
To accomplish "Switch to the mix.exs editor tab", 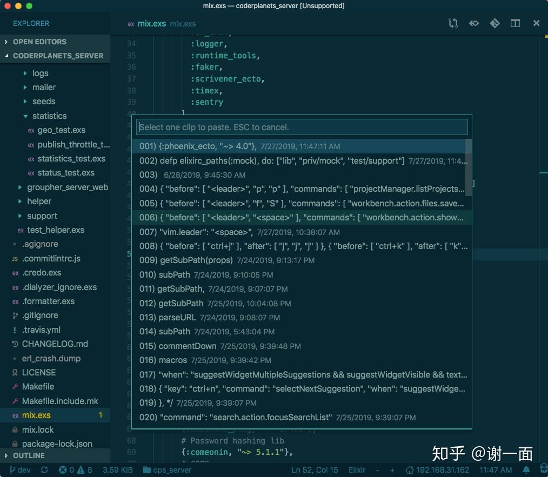I will click(x=151, y=23).
